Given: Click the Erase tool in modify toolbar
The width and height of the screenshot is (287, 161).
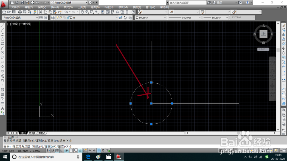Looking at the screenshot, I should [x=284, y=25].
